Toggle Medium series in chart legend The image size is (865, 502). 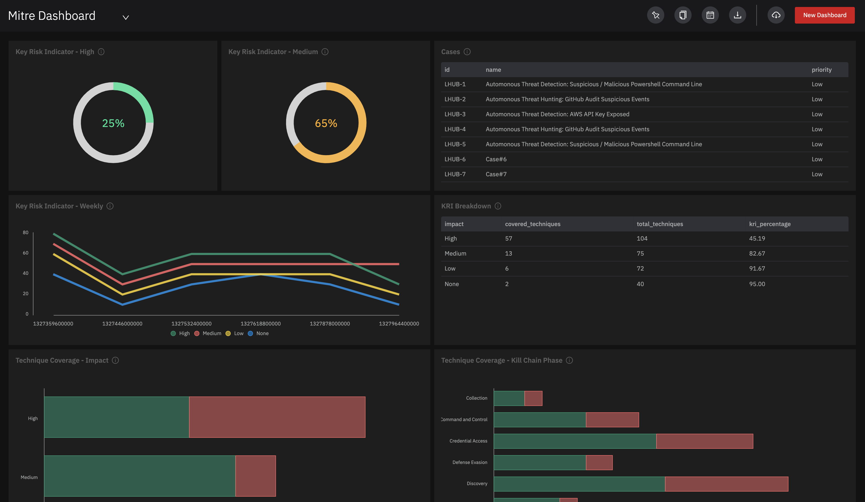(x=208, y=333)
